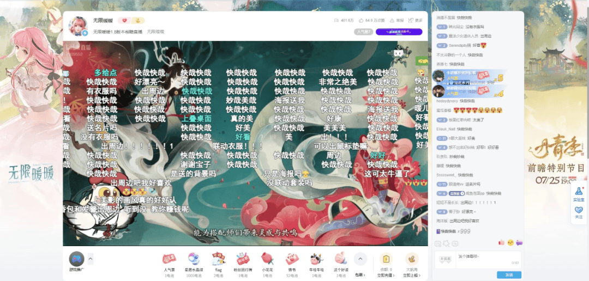Click chat user Ellauk_Nail
589x281 pixels.
coord(446,129)
